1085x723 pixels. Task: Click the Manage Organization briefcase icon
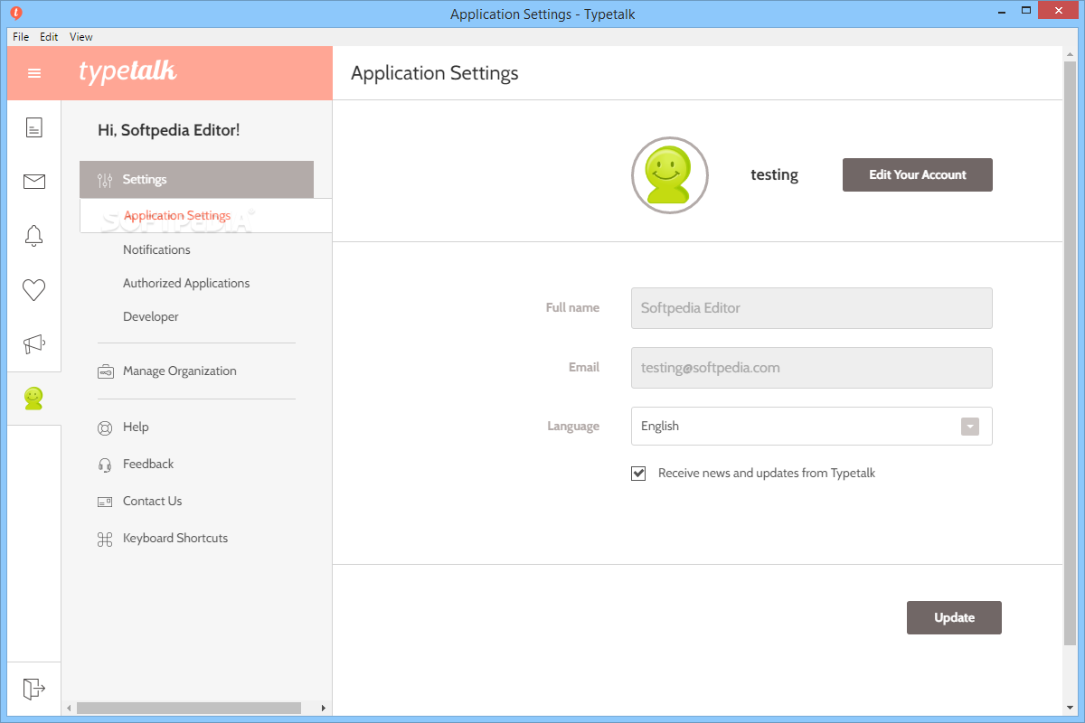[105, 371]
